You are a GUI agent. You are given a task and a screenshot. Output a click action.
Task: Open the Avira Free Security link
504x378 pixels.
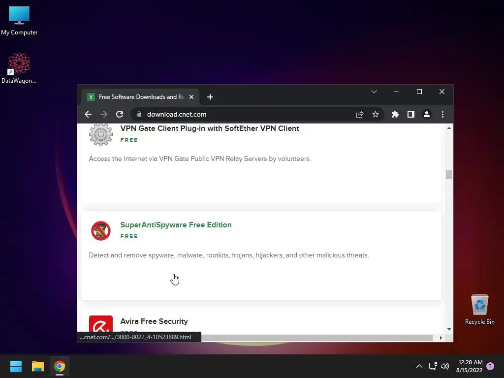tap(154, 321)
